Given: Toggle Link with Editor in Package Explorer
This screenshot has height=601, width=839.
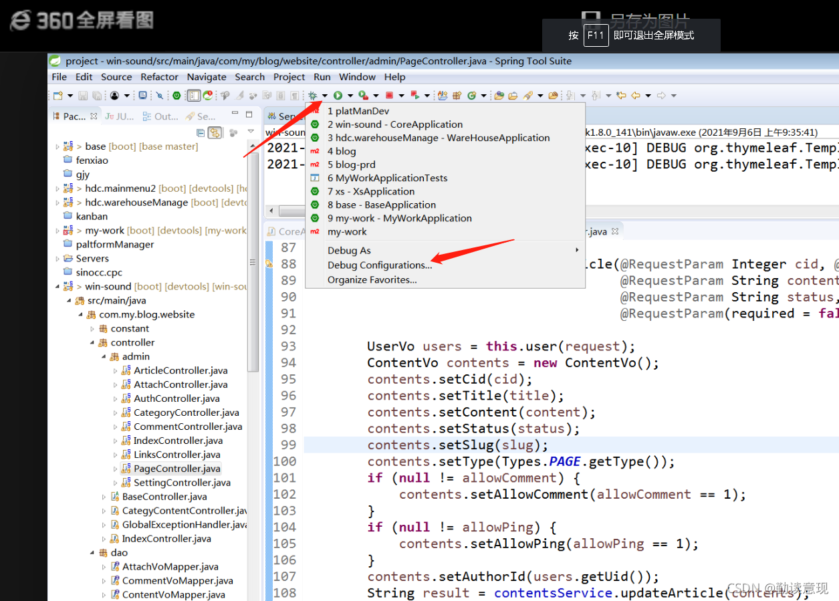Looking at the screenshot, I should coord(215,132).
